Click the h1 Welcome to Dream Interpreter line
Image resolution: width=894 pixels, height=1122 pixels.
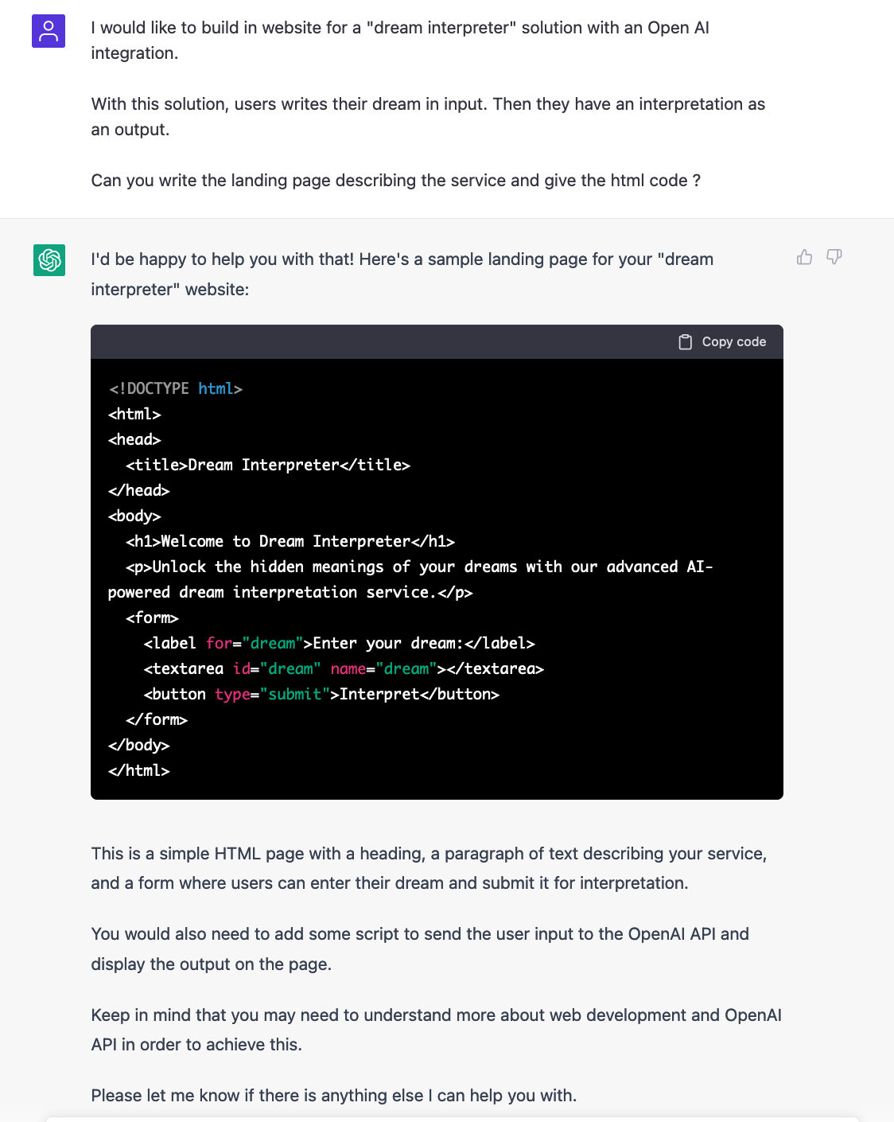[x=290, y=541]
